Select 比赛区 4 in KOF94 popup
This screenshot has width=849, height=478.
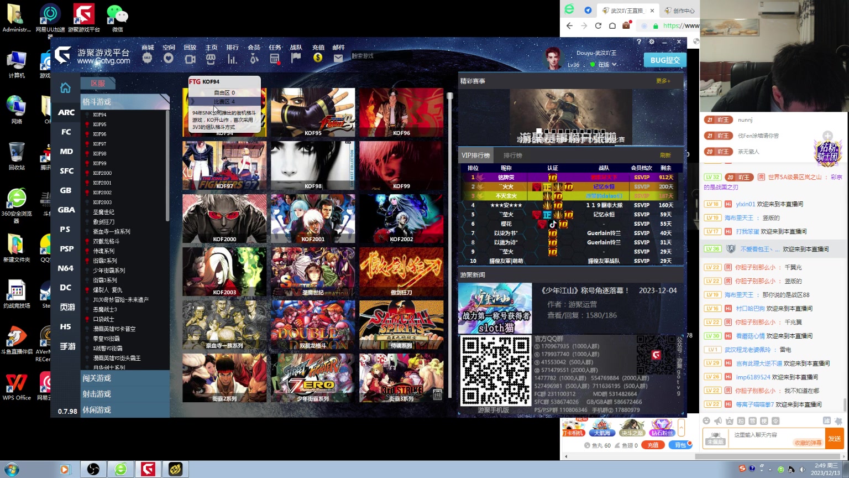click(224, 101)
